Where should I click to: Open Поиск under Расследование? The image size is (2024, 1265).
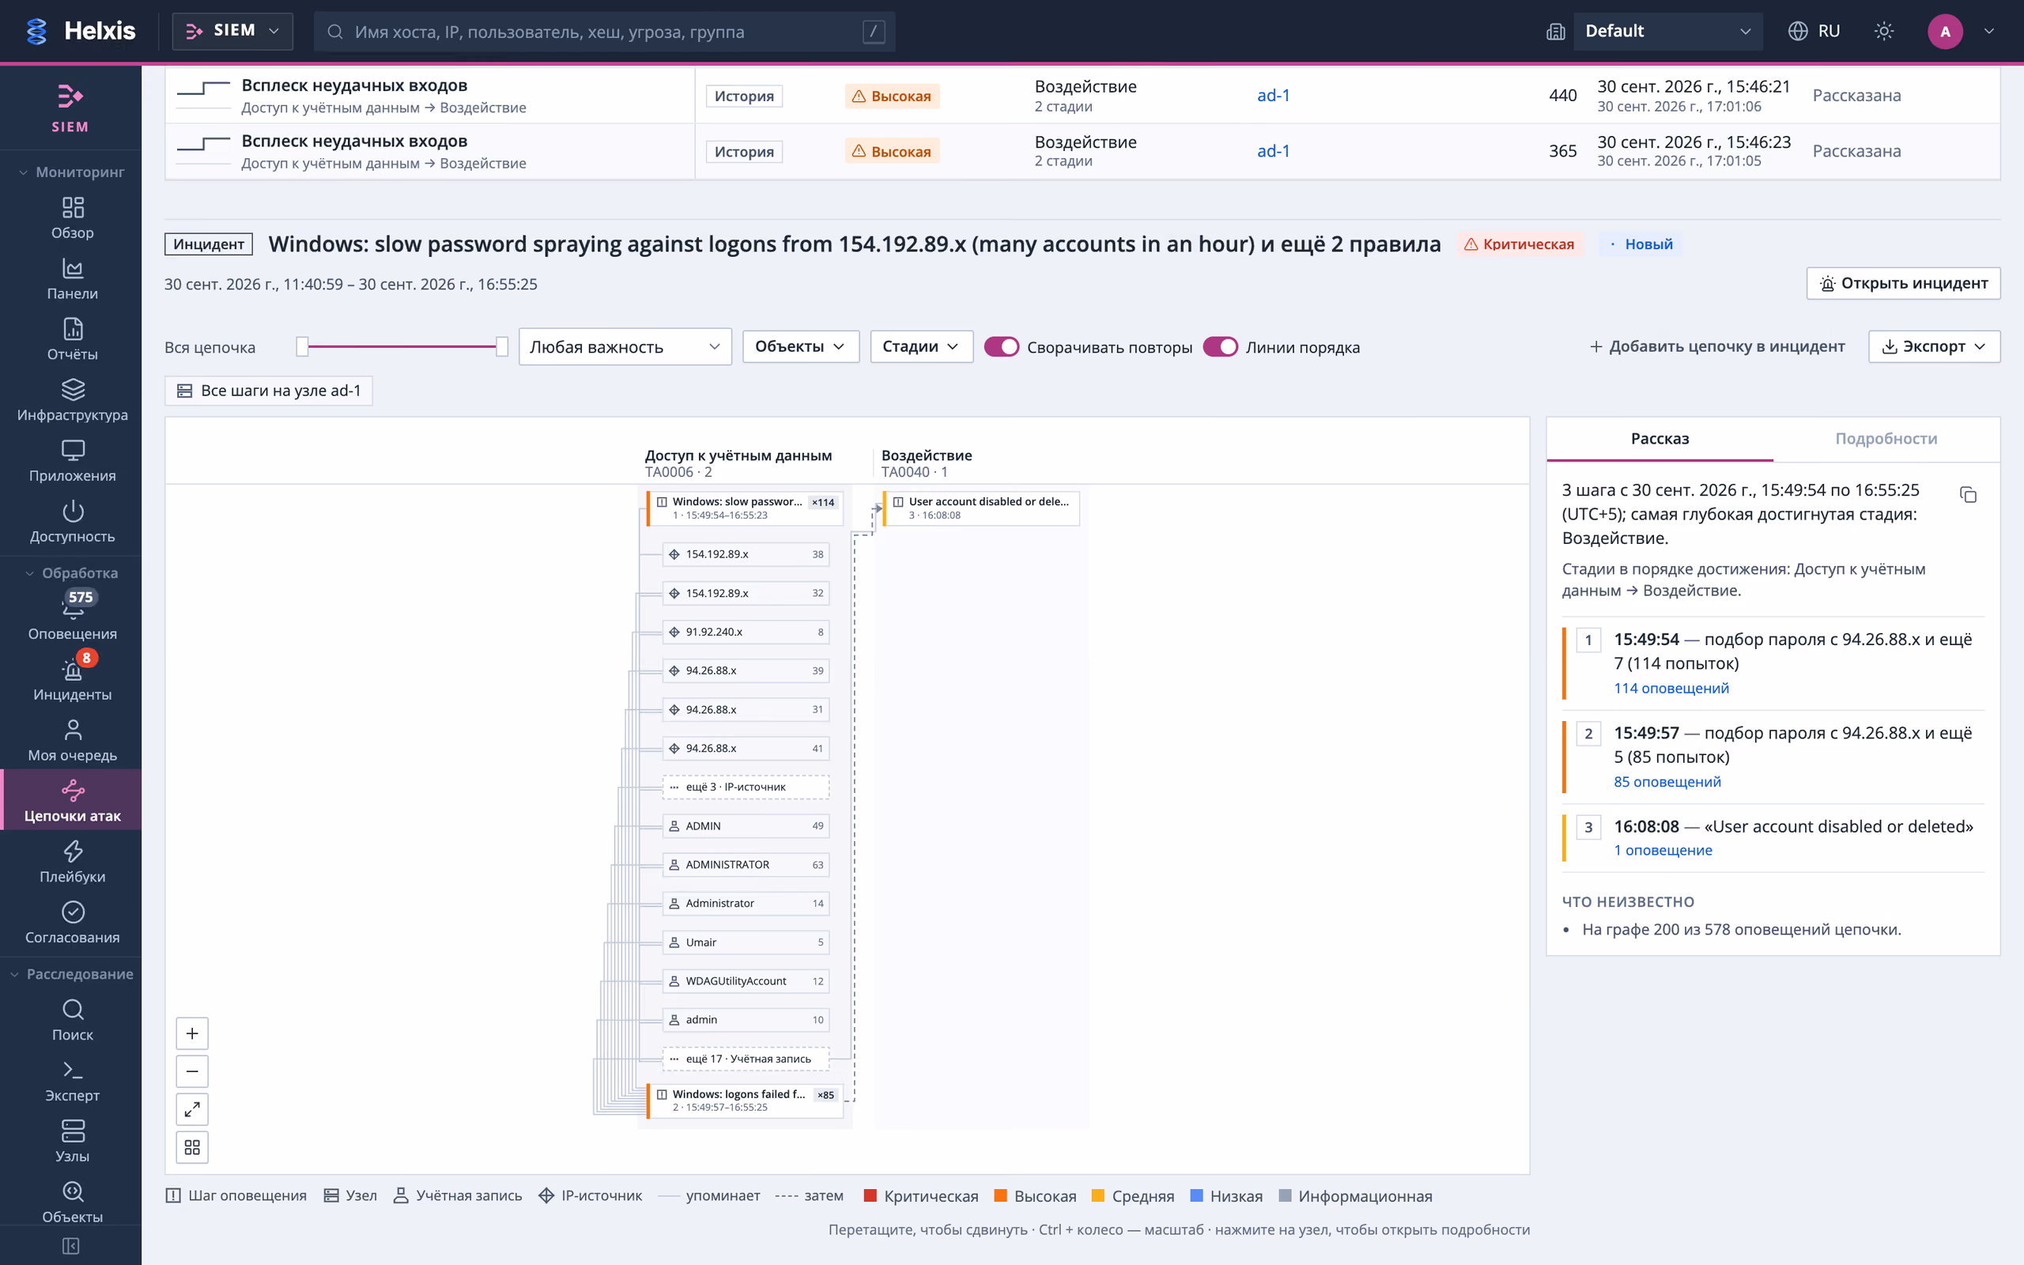(x=72, y=1020)
